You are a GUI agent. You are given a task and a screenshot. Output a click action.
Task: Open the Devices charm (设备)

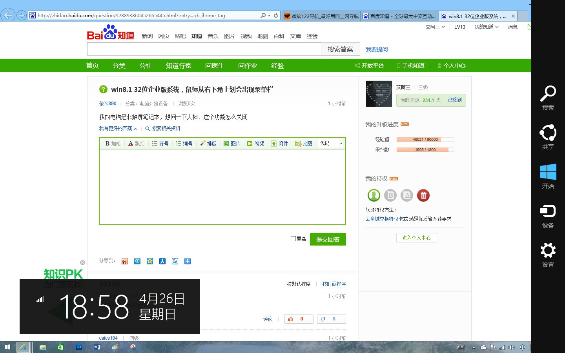tap(548, 216)
